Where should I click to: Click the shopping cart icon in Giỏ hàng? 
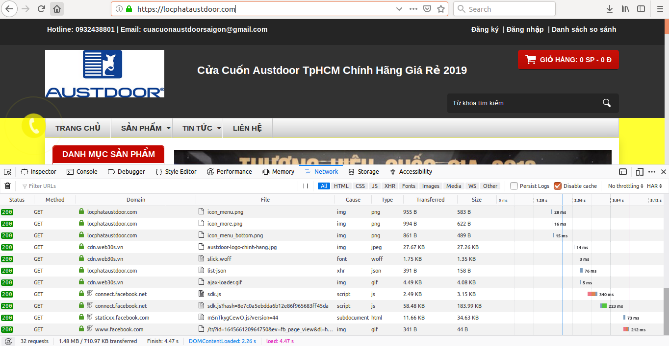531,60
